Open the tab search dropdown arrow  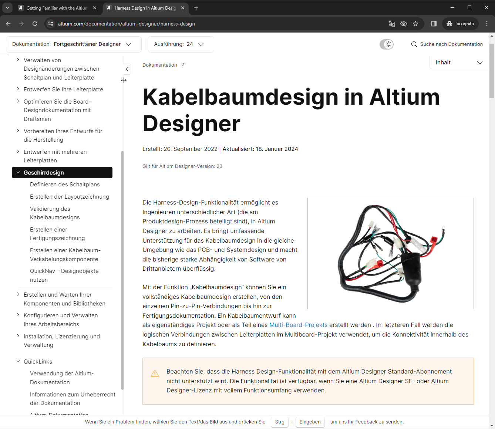(x=7, y=8)
